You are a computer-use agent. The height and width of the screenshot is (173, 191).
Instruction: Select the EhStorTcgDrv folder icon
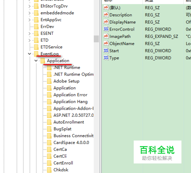click(36, 6)
